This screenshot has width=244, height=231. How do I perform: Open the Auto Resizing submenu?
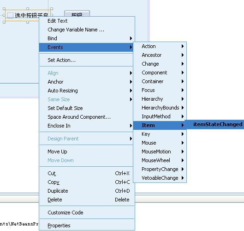(x=87, y=91)
